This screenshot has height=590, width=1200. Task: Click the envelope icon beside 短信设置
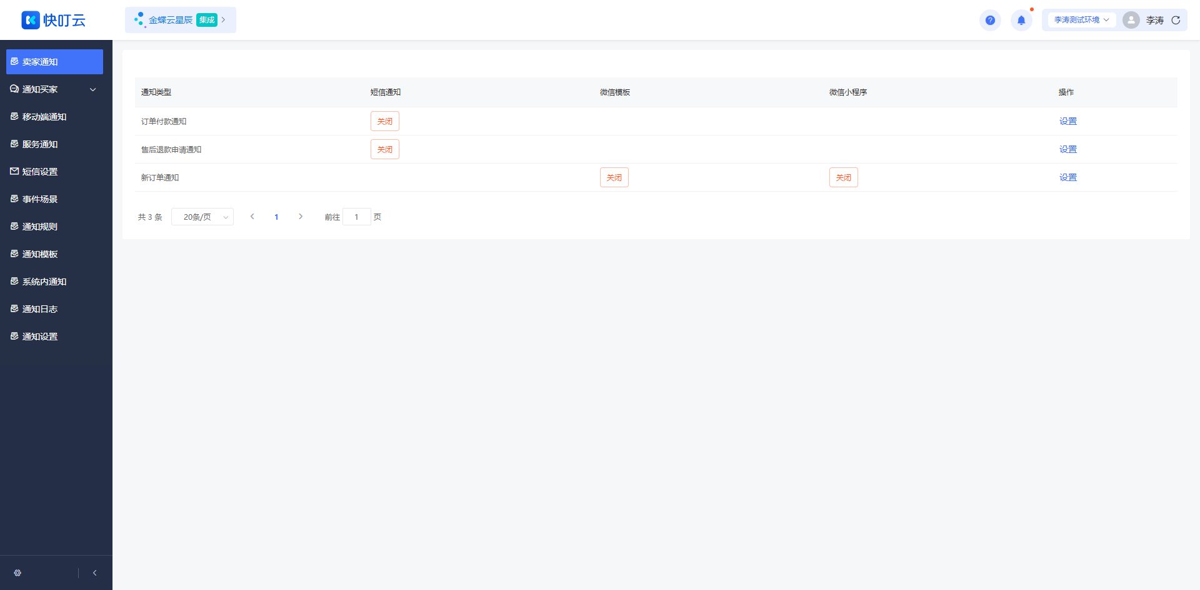pyautogui.click(x=14, y=171)
